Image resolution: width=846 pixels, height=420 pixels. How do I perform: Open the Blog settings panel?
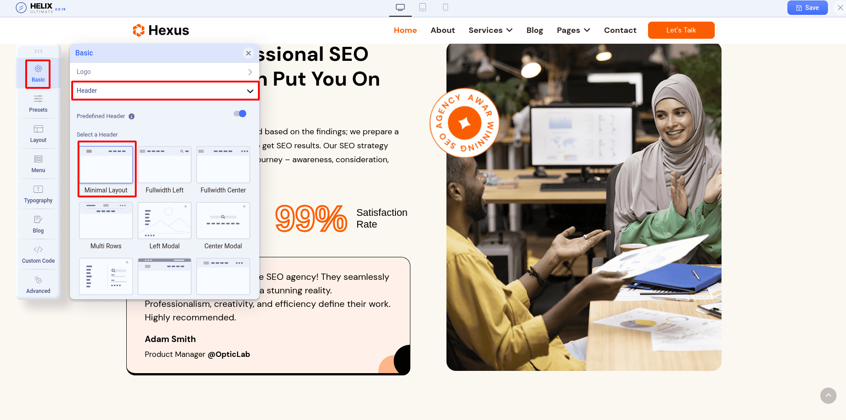[38, 224]
